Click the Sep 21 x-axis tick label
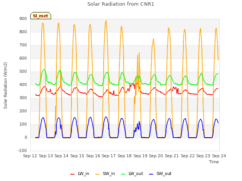The width and height of the screenshot is (242, 181). (172, 156)
